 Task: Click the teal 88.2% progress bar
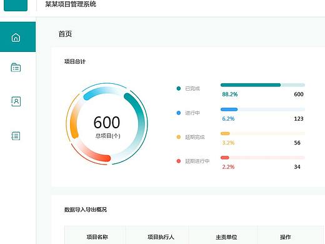coord(262,85)
